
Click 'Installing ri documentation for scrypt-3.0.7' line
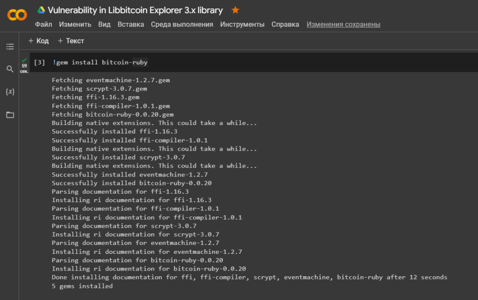coord(135,235)
